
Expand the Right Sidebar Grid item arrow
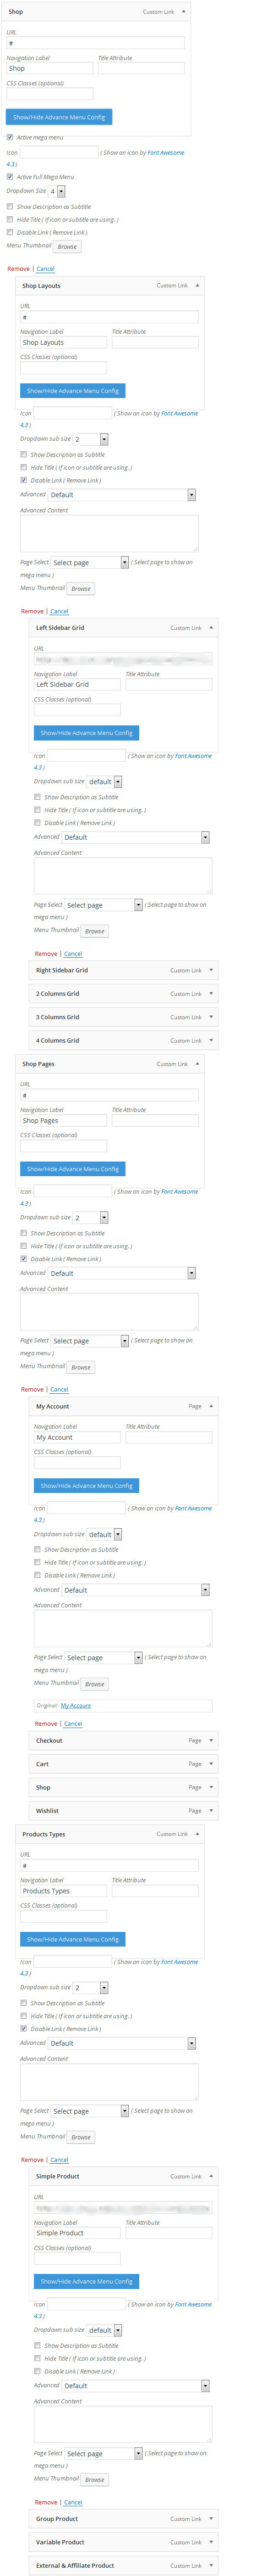click(211, 970)
